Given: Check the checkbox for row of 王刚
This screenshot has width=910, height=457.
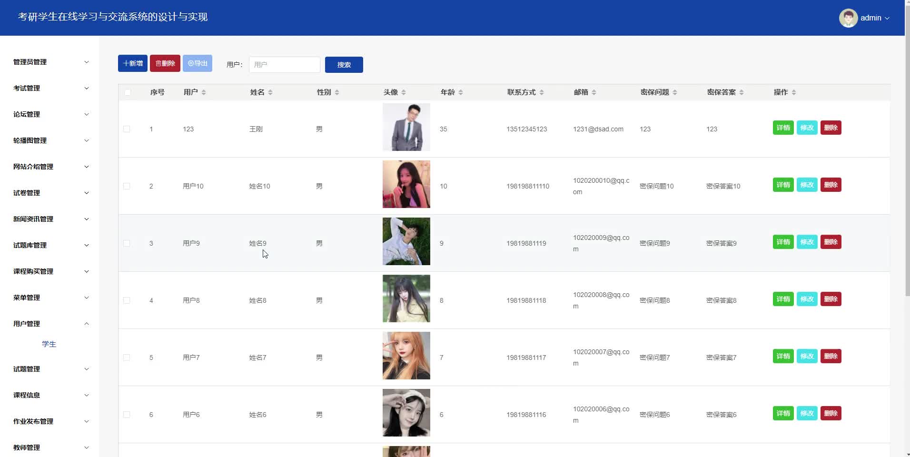Looking at the screenshot, I should 127,129.
